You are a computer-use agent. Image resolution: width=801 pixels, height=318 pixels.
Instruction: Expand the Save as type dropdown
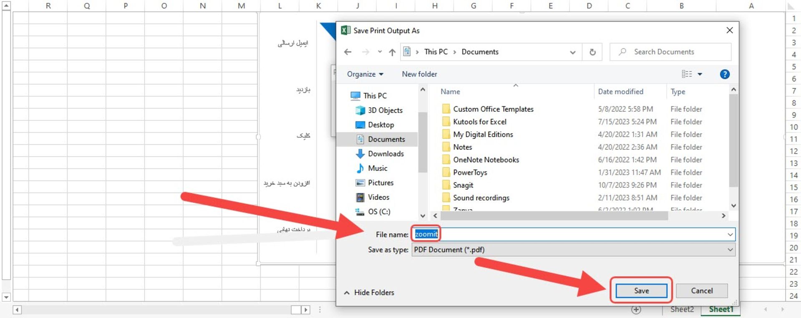730,250
